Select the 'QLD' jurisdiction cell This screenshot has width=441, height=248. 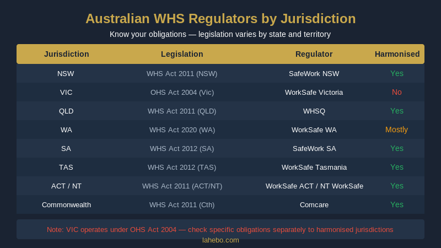pyautogui.click(x=66, y=111)
